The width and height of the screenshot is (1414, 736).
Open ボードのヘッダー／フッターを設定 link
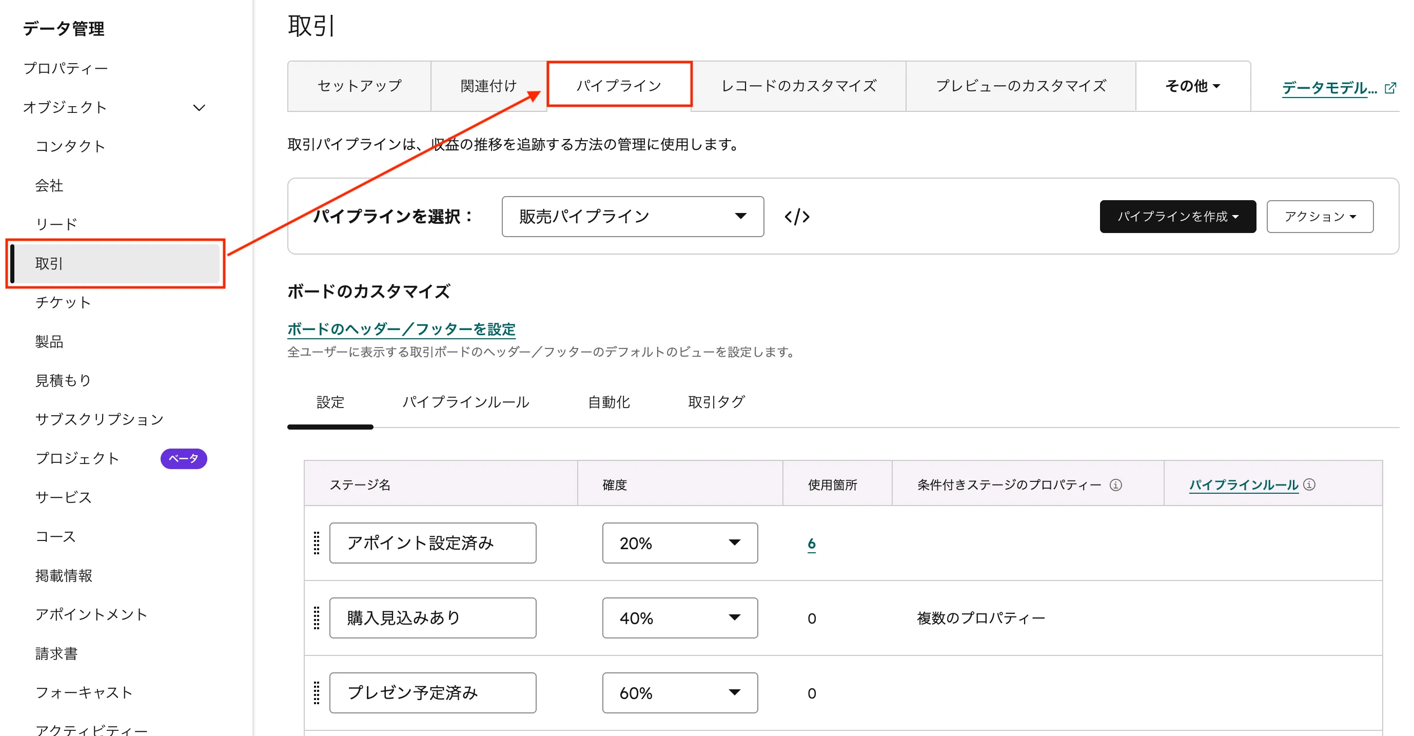(x=400, y=329)
